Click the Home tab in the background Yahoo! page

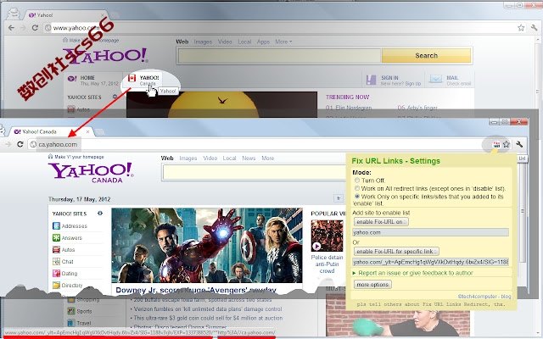(93, 81)
